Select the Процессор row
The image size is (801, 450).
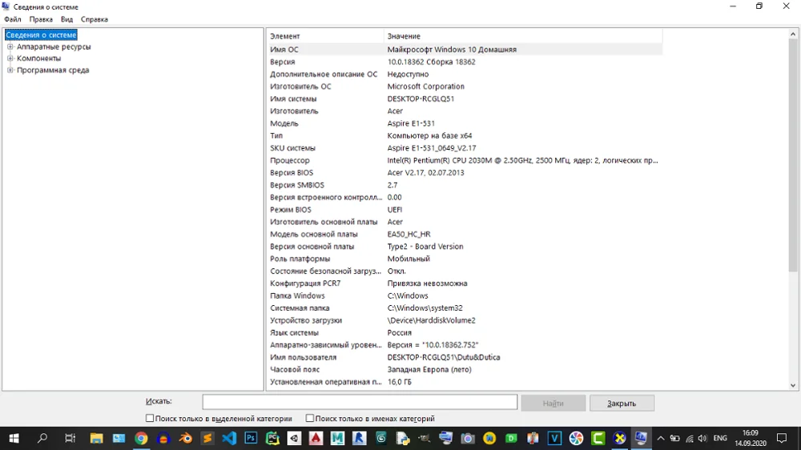tap(465, 160)
